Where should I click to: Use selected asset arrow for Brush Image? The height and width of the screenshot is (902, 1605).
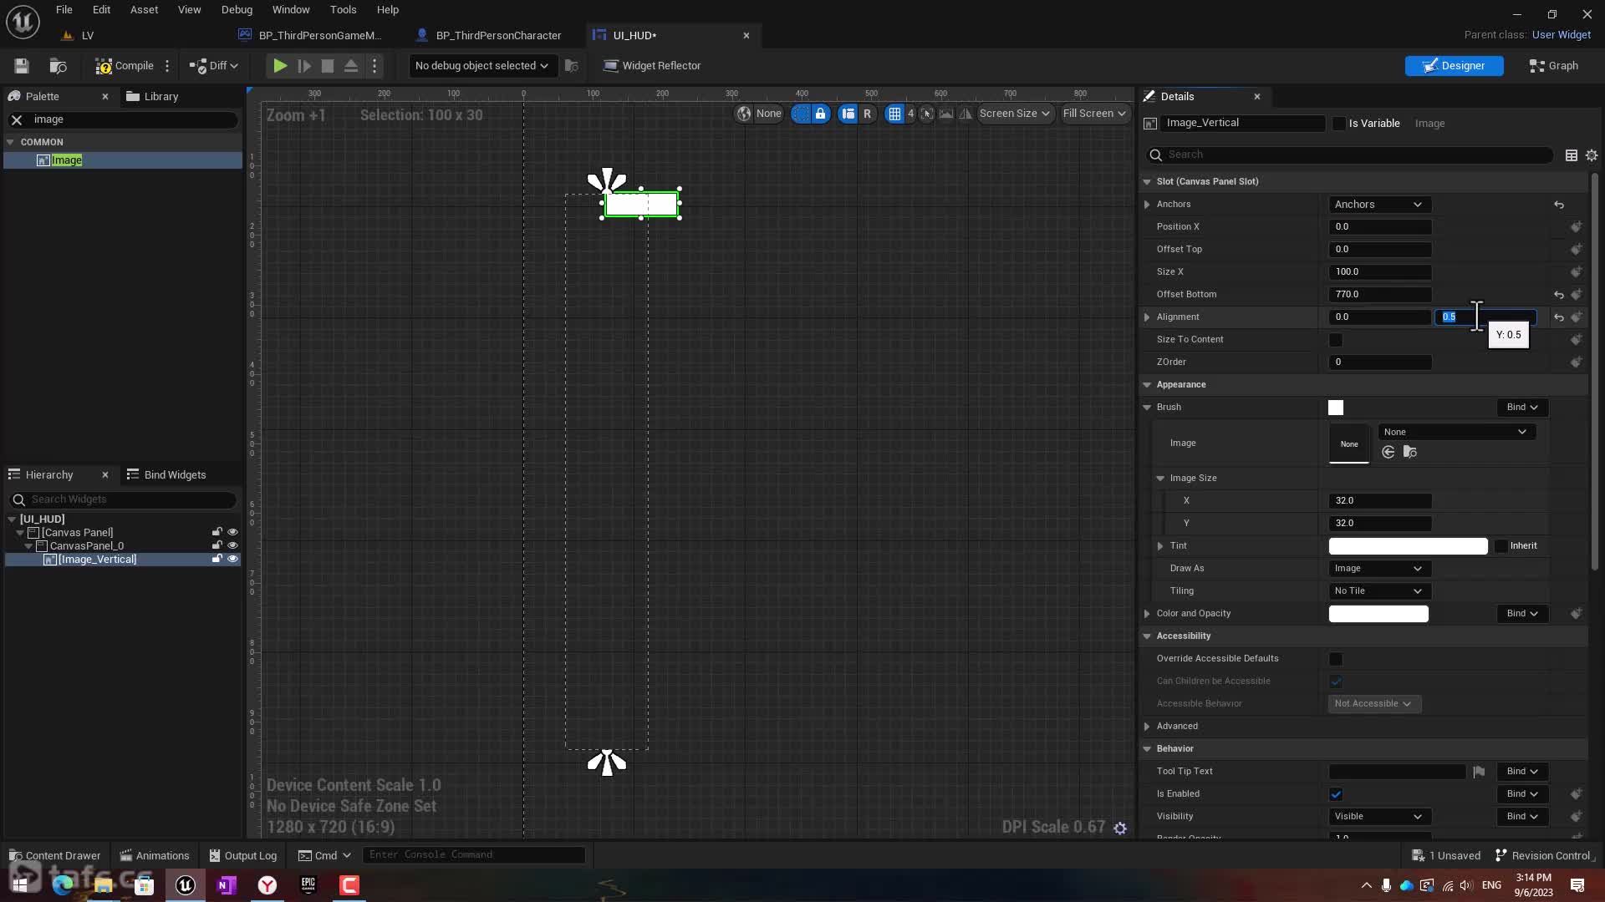click(x=1388, y=453)
